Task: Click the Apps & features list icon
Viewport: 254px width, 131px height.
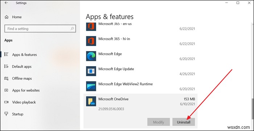Action: click(6, 54)
